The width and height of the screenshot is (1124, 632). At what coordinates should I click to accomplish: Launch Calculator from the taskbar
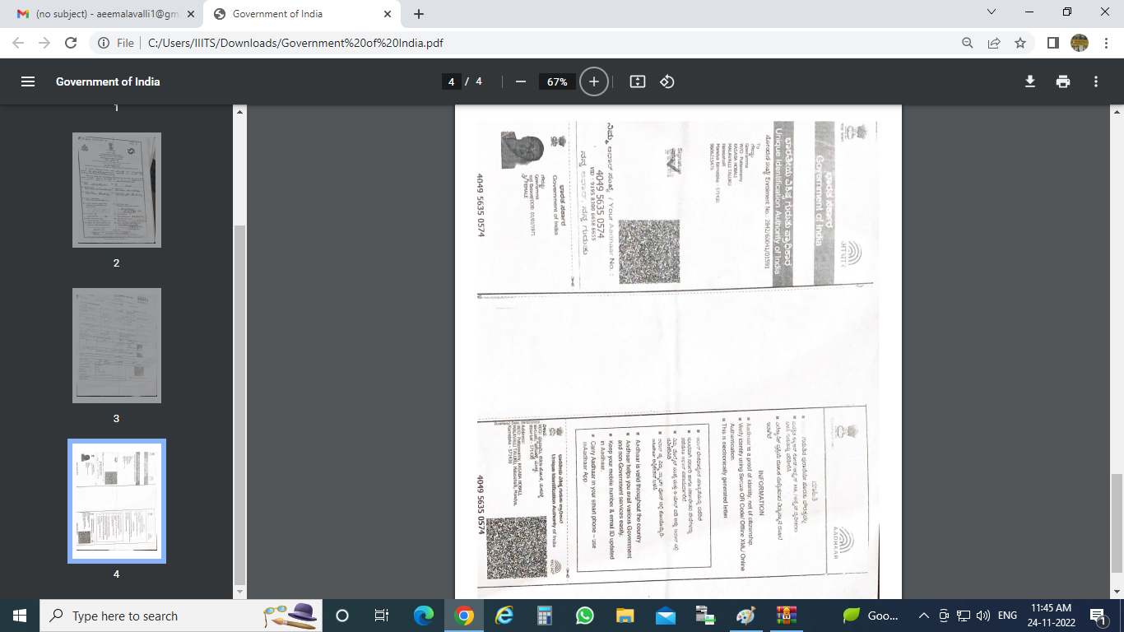pyautogui.click(x=544, y=616)
